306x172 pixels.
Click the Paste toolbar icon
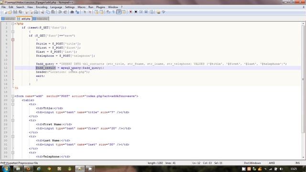53,12
